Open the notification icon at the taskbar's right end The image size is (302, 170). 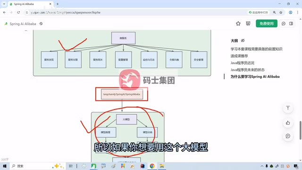click(x=296, y=166)
